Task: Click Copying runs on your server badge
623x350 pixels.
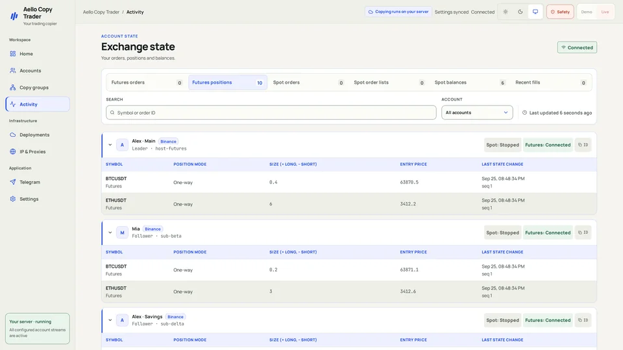Action: [x=398, y=12]
